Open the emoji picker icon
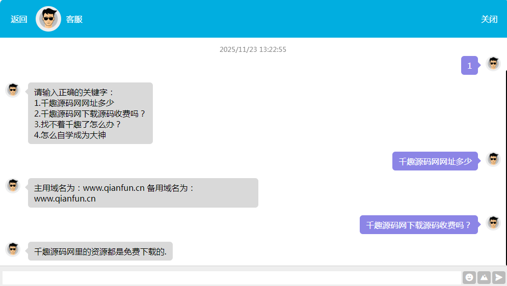507x286 pixels. (x=469, y=277)
